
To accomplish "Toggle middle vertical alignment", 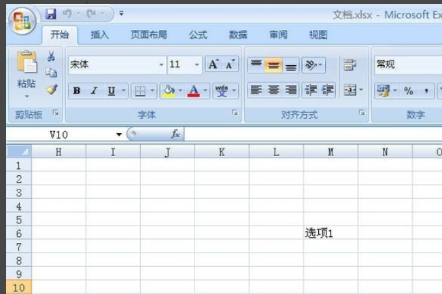I will coord(273,65).
